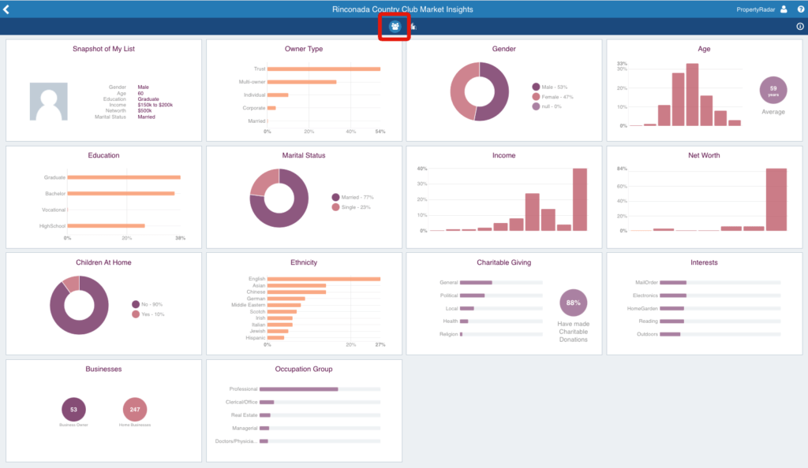Image resolution: width=808 pixels, height=468 pixels.
Task: Select the null - 0% legend swatch
Action: click(536, 106)
